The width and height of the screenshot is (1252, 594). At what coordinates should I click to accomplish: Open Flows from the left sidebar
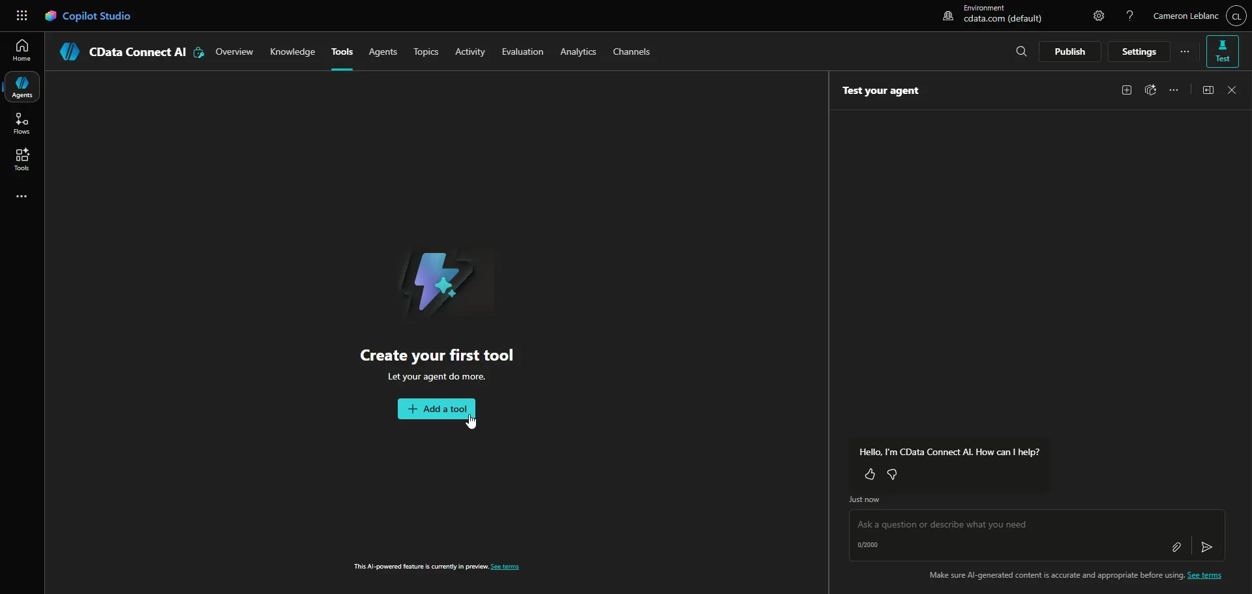(22, 123)
